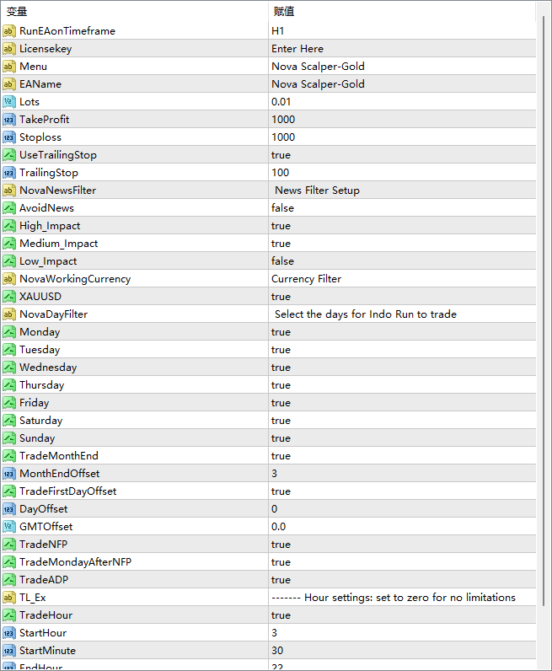Select 'Select the days for Indo Run to trade'
552x671 pixels.
(x=366, y=314)
